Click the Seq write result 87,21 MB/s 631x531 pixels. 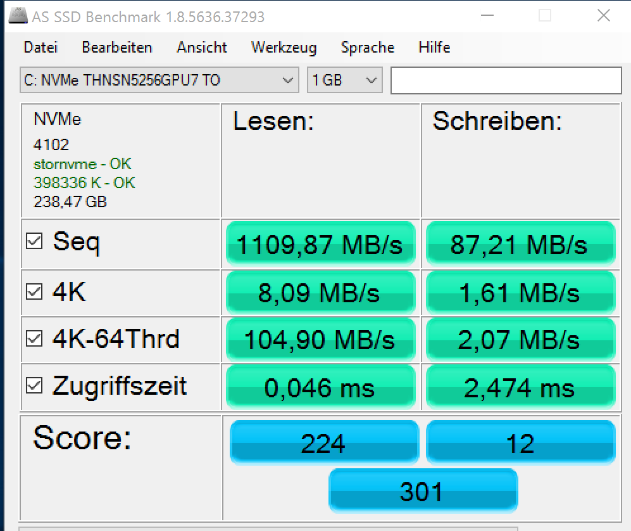pos(520,244)
